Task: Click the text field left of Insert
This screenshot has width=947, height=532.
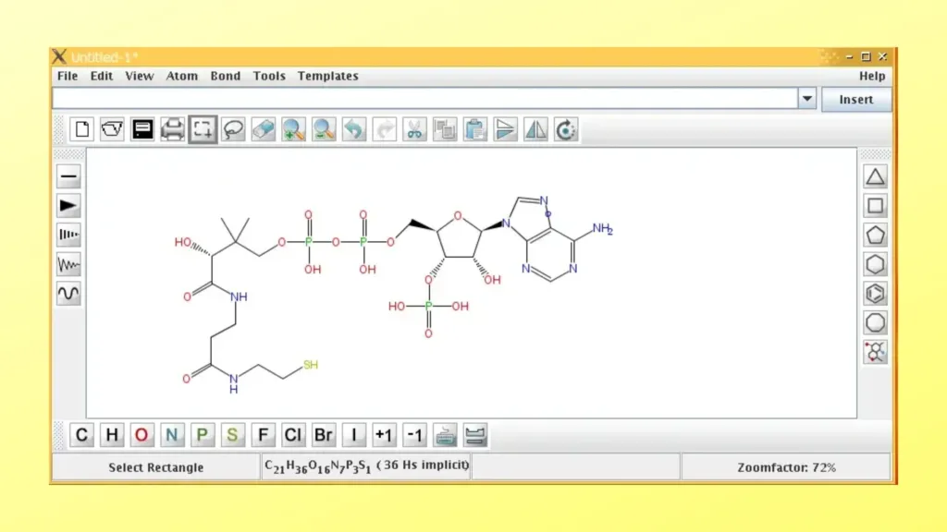Action: tap(424, 99)
